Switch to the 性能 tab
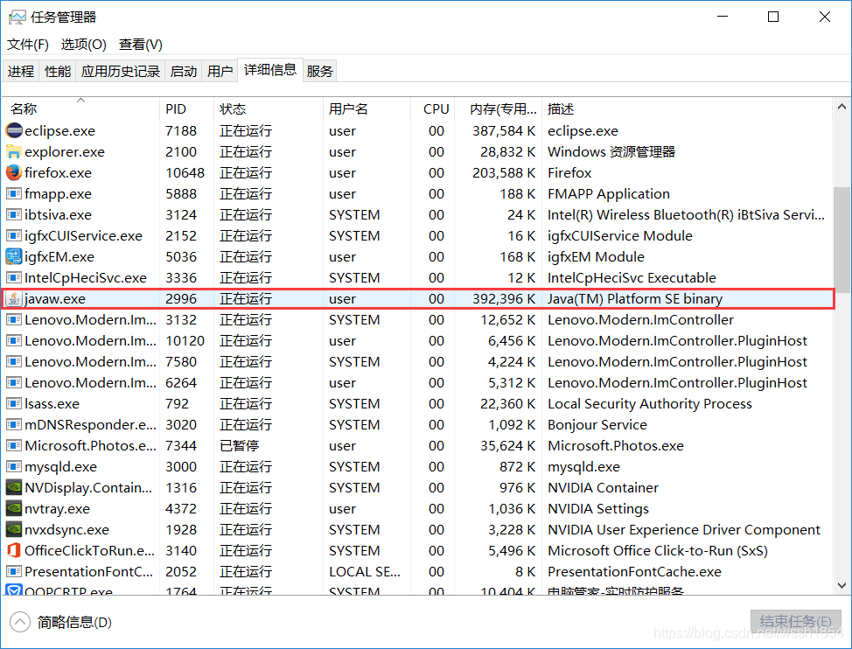The image size is (852, 649). pos(58,71)
